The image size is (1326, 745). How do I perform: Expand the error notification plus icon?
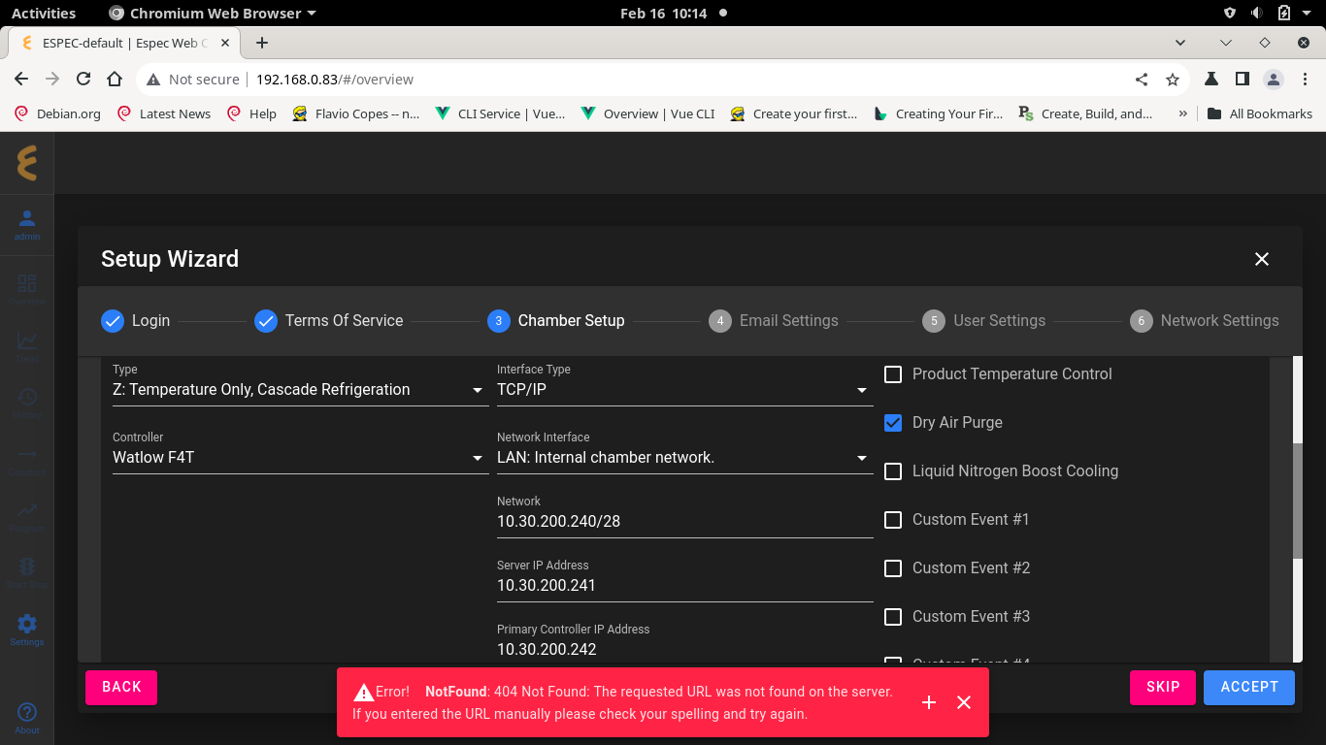pos(929,702)
